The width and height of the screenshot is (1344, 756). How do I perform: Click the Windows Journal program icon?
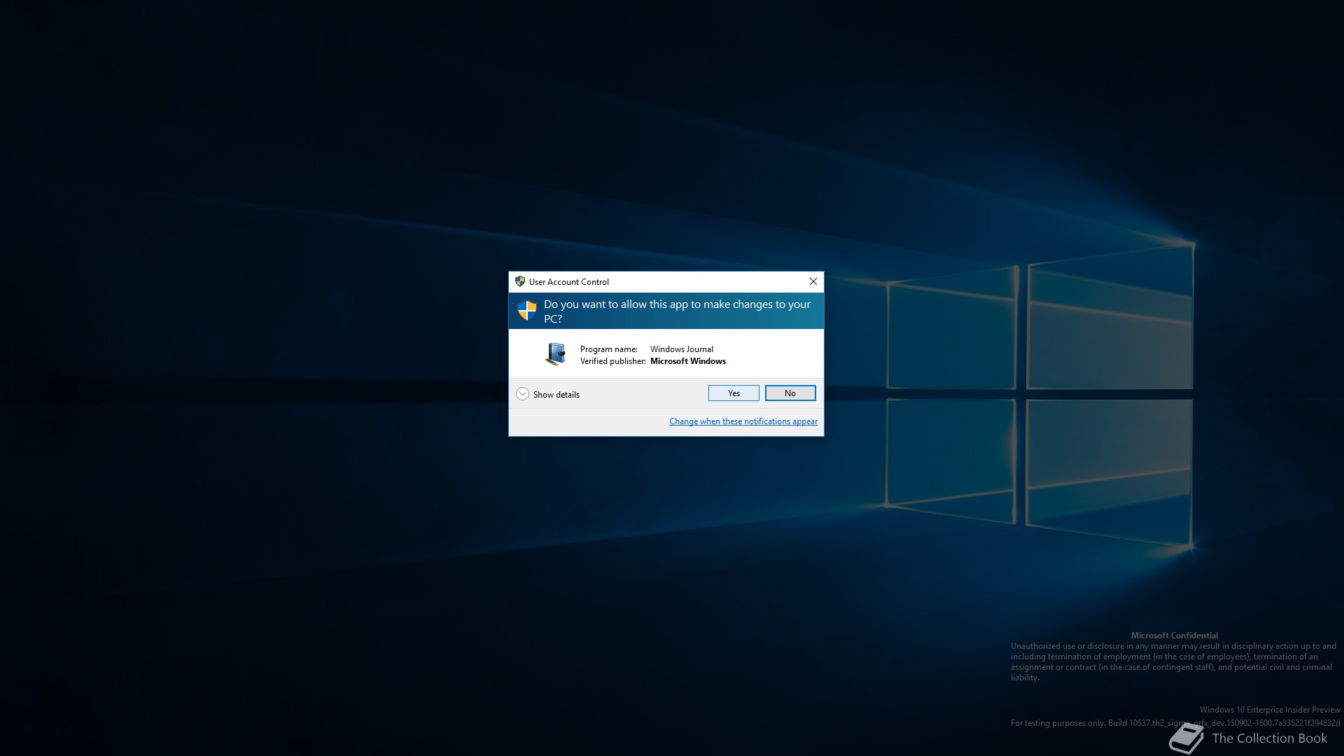pos(556,354)
